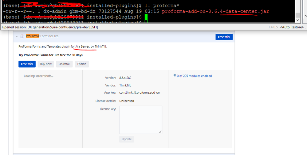The height and width of the screenshot is (155, 307).
Task: Click the disabled Update license button
Action: point(127,139)
